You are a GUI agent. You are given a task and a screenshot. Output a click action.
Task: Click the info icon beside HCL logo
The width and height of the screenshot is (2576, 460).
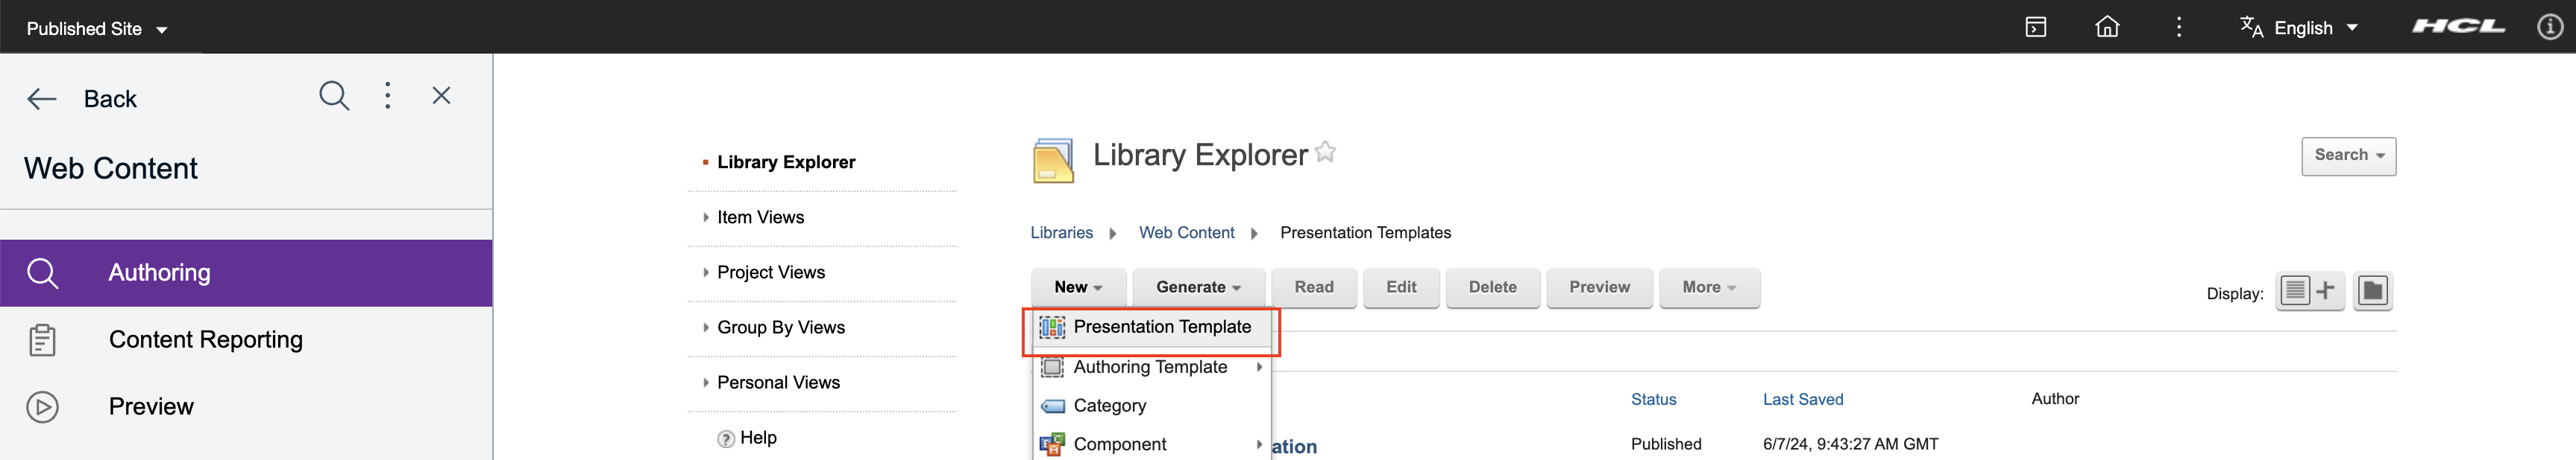2549,27
